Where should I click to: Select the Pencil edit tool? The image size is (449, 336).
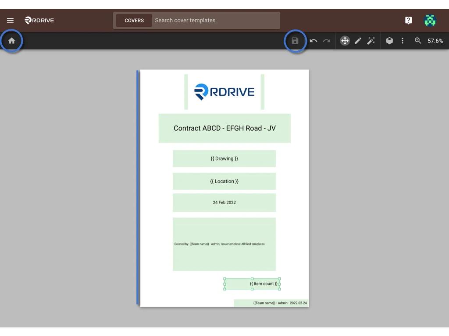[x=358, y=41]
